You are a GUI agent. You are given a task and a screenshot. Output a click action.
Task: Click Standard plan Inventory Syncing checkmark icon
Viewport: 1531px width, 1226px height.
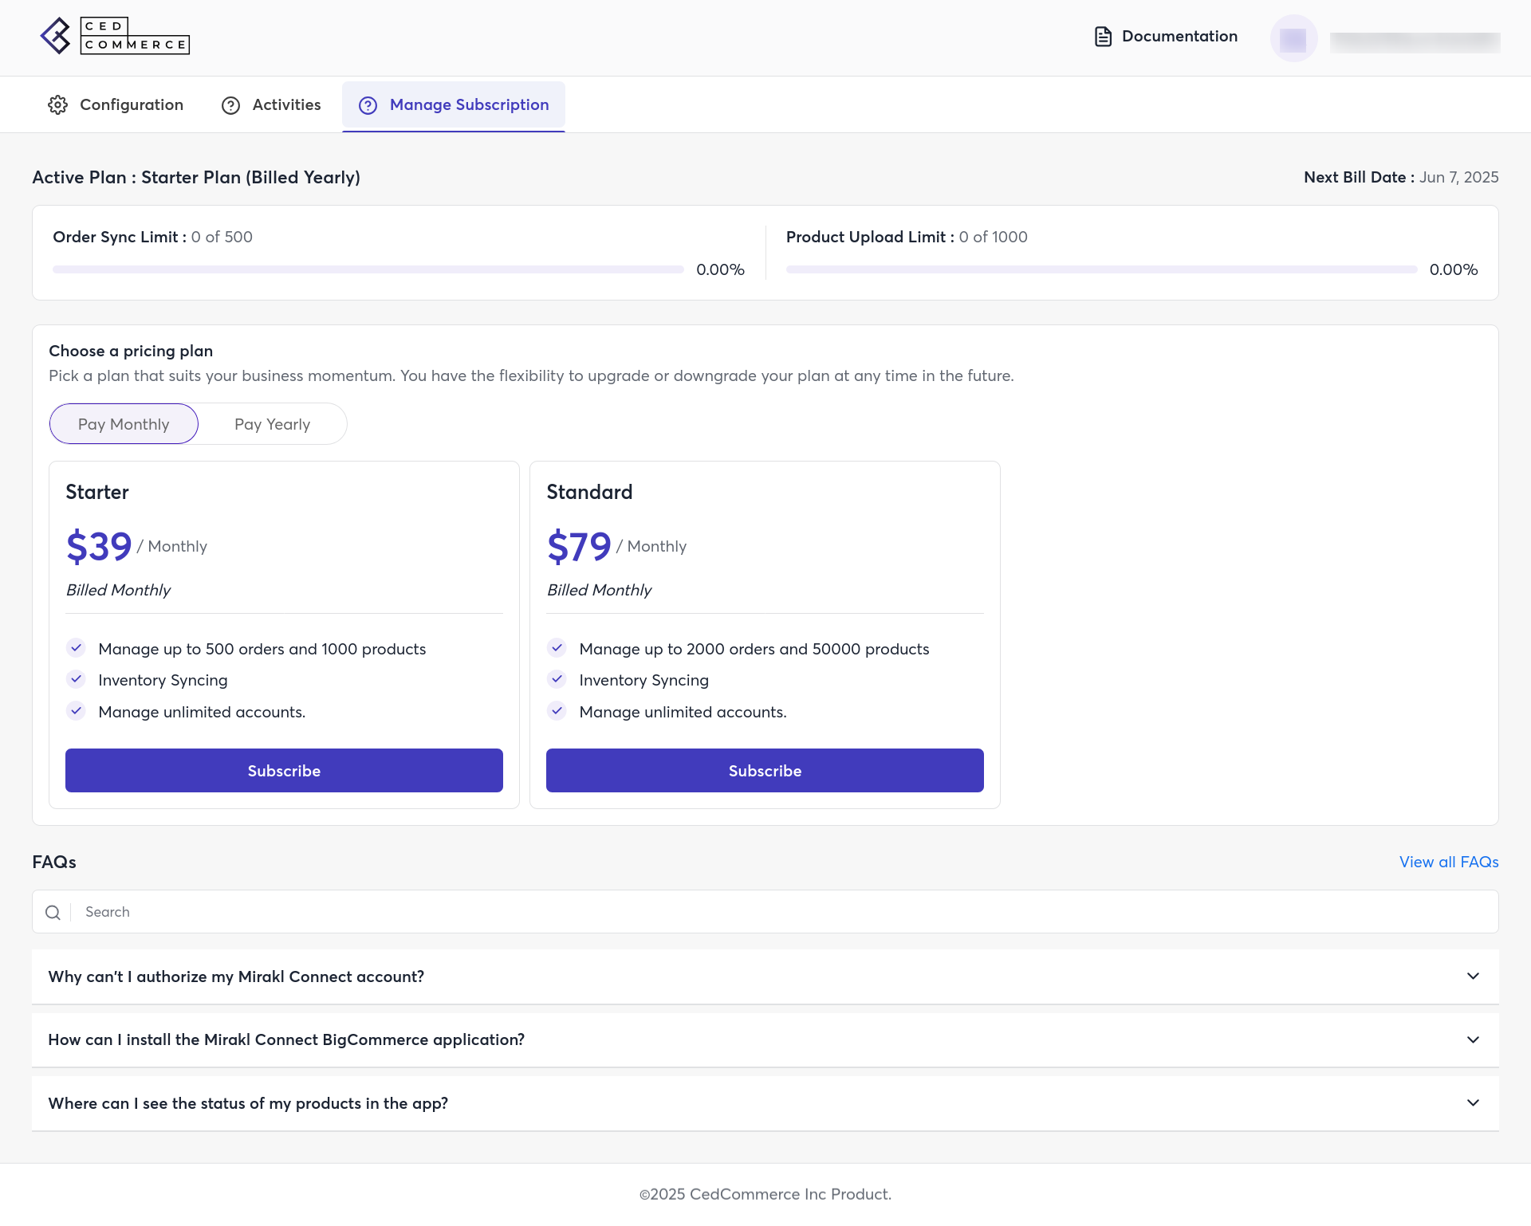pos(557,679)
